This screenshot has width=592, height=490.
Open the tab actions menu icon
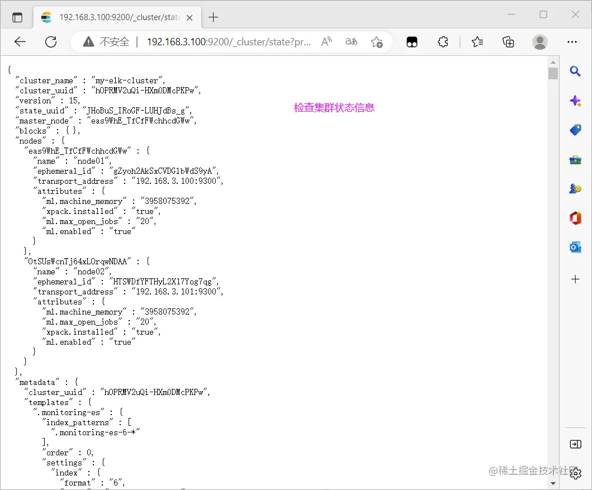point(17,17)
